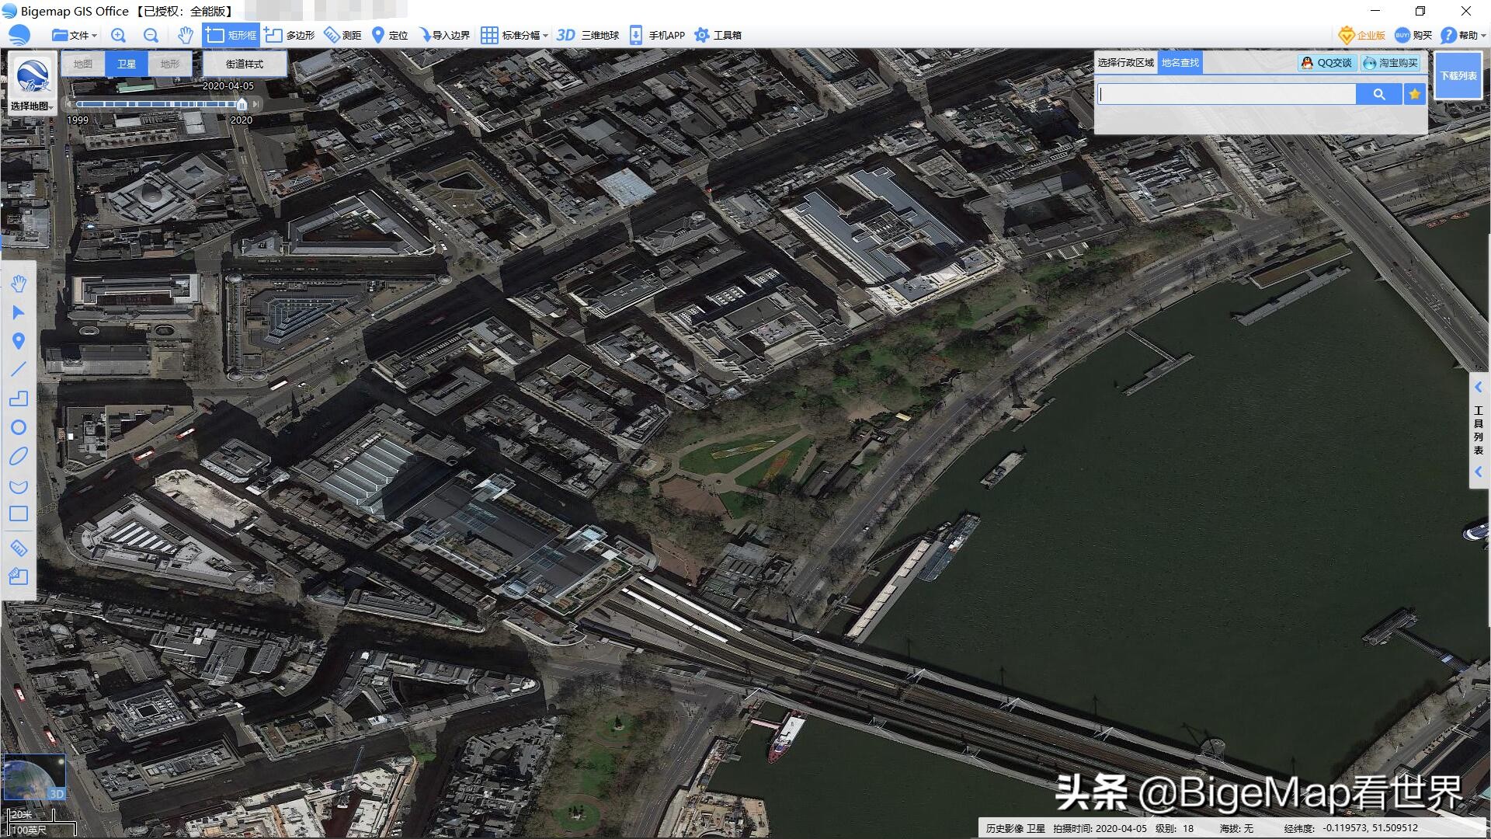Open the 下载列表 download list
Screen dimensions: 1491x839
1458,75
